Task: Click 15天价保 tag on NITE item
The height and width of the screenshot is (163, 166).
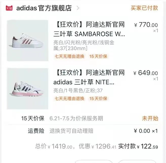Action: click(98, 98)
